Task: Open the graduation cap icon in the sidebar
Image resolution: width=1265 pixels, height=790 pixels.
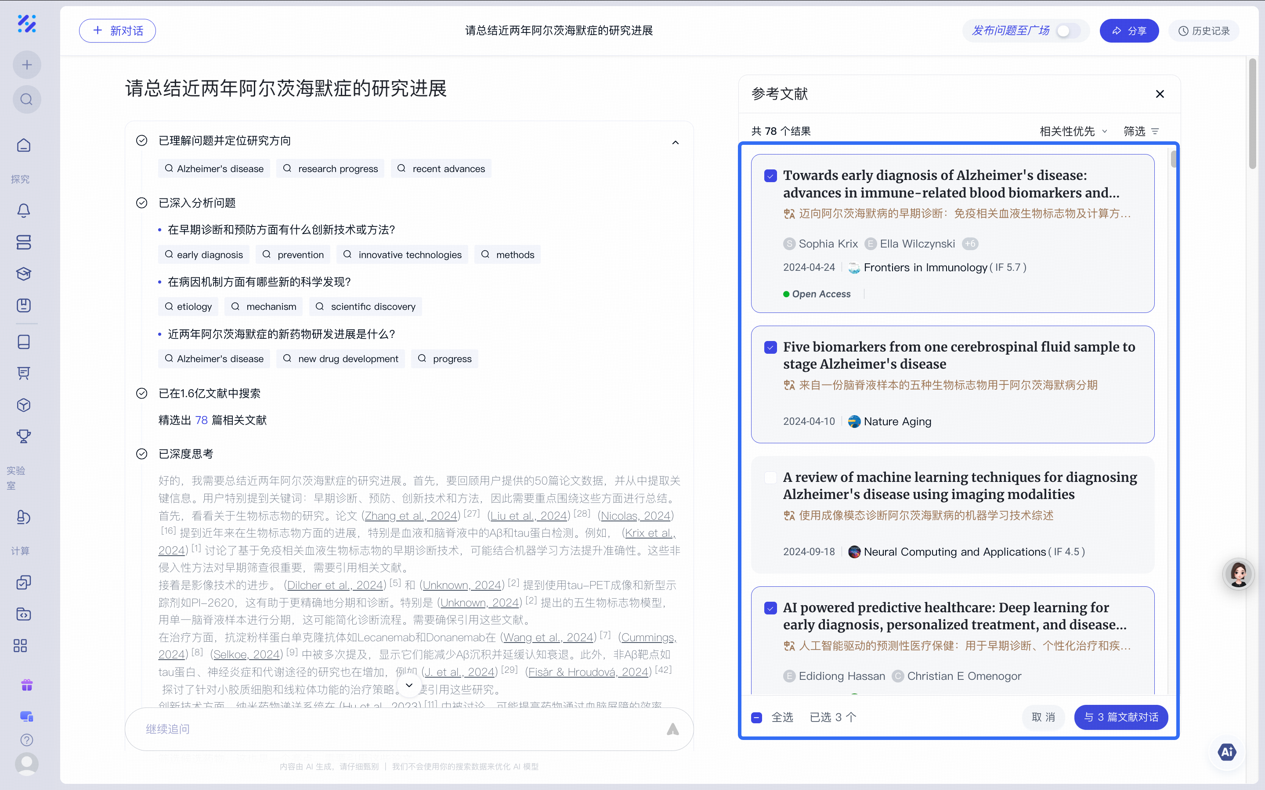Action: (24, 274)
